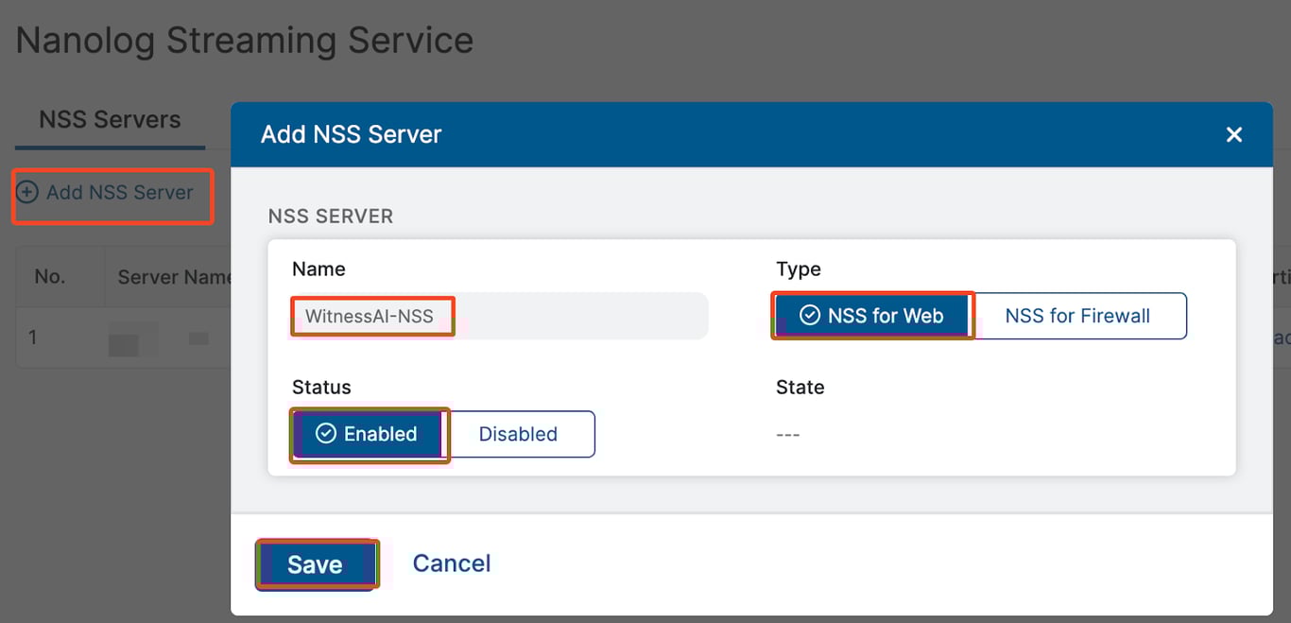The width and height of the screenshot is (1291, 623).
Task: Click the checkmark icon in NSS for Web
Action: coord(810,316)
